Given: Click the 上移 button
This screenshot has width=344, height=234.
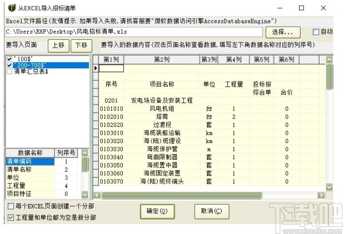Looking at the screenshot, I should point(58,45).
